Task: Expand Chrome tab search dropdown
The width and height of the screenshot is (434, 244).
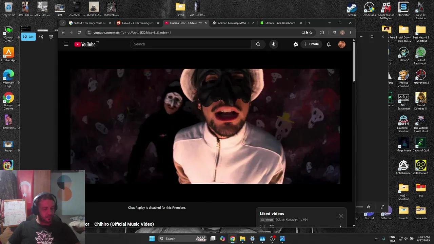Action: tap(62, 23)
